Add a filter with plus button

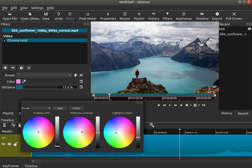[5, 68]
